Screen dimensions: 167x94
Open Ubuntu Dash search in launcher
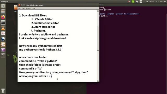point(3,6)
